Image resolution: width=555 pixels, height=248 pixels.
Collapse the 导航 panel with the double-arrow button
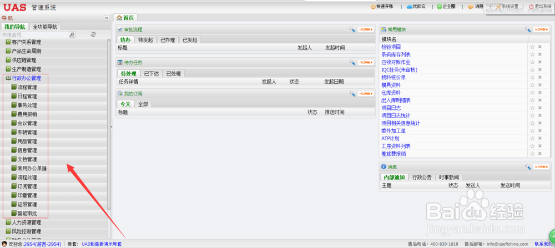click(x=107, y=18)
